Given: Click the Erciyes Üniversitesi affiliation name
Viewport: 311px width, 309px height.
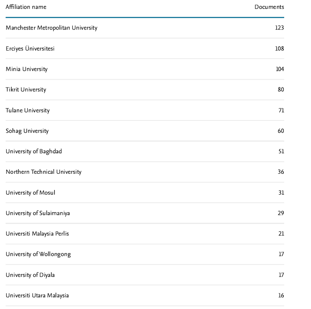Looking at the screenshot, I should point(30,49).
